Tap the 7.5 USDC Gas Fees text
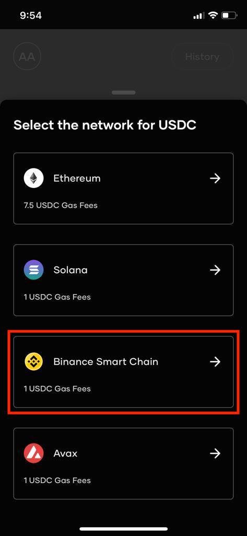 point(61,205)
